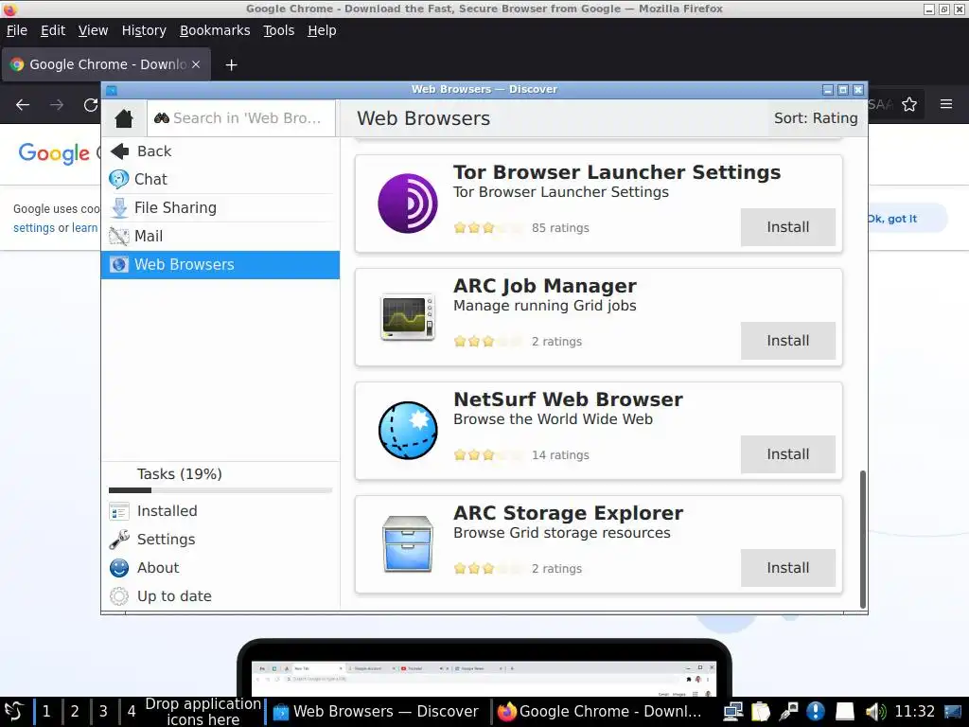Click taskbar entry Google Chrome Firefox window
Image resolution: width=969 pixels, height=727 pixels.
click(601, 712)
